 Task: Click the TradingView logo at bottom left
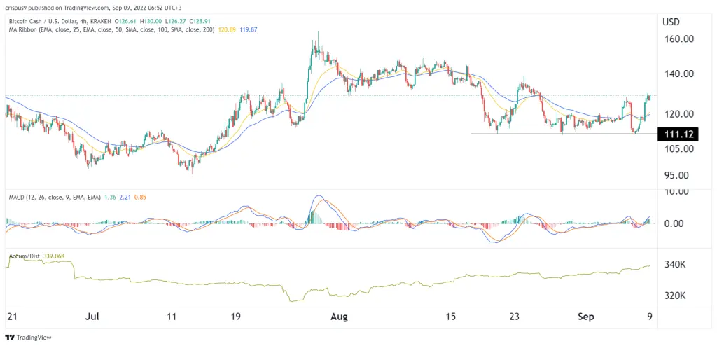click(x=27, y=338)
